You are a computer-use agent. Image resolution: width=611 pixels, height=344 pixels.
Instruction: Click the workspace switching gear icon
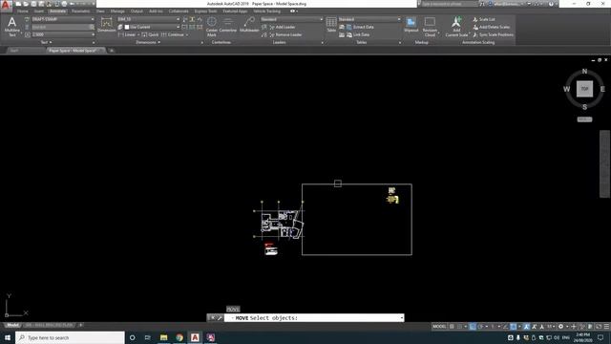[x=560, y=327]
